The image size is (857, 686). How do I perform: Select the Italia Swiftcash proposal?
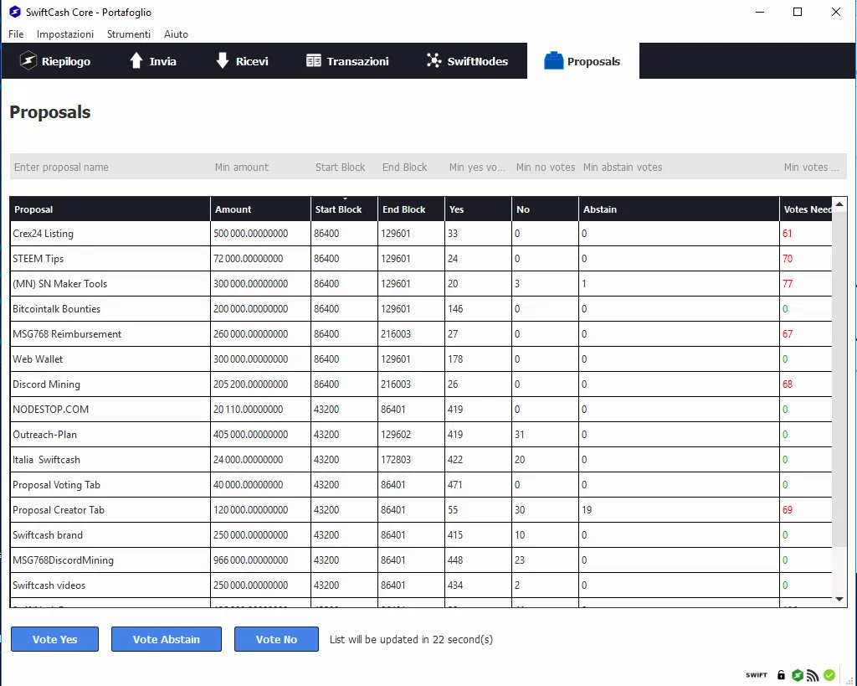tap(421, 460)
